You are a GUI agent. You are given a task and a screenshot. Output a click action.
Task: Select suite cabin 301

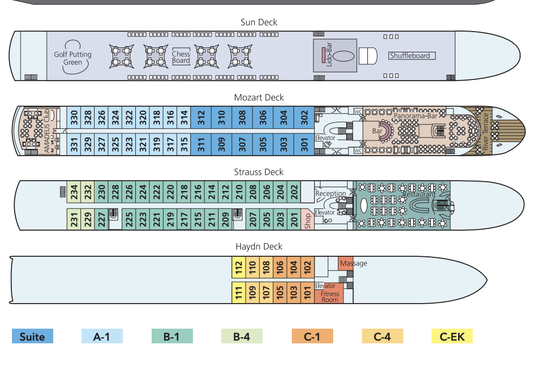point(304,144)
